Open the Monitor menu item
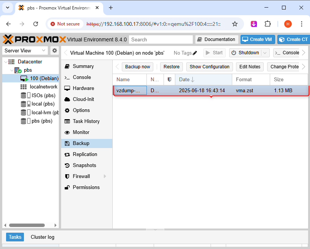The image size is (310, 249). point(87,132)
